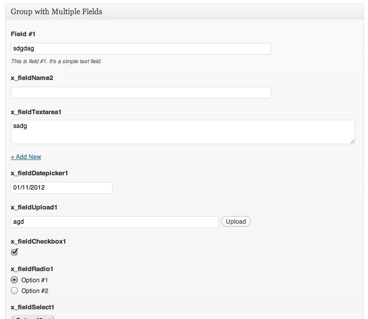Open the x_fieldSelect1 dropdown
368x319 pixels.
tap(33, 317)
